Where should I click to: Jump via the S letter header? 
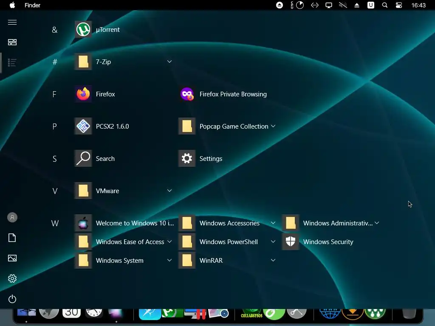[55, 159]
